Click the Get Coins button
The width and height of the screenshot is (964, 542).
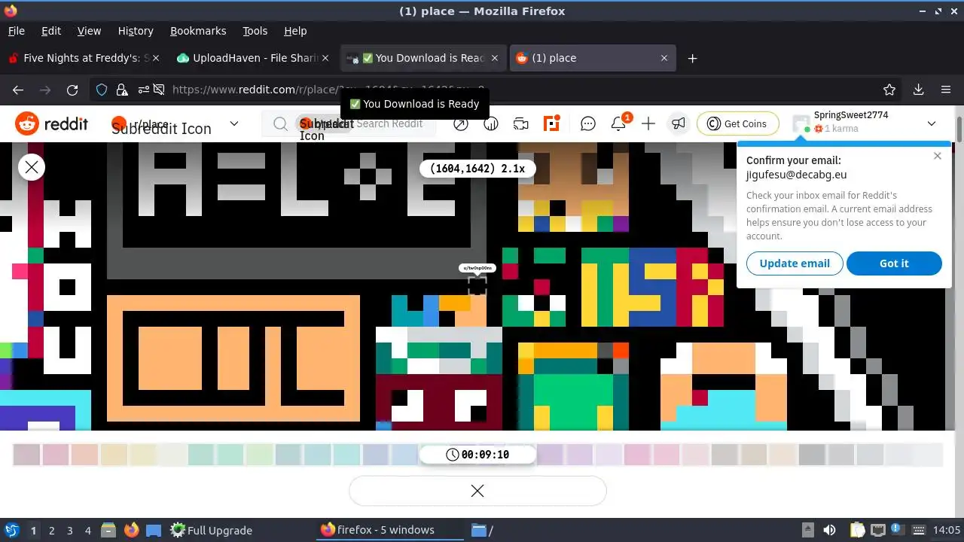point(737,124)
